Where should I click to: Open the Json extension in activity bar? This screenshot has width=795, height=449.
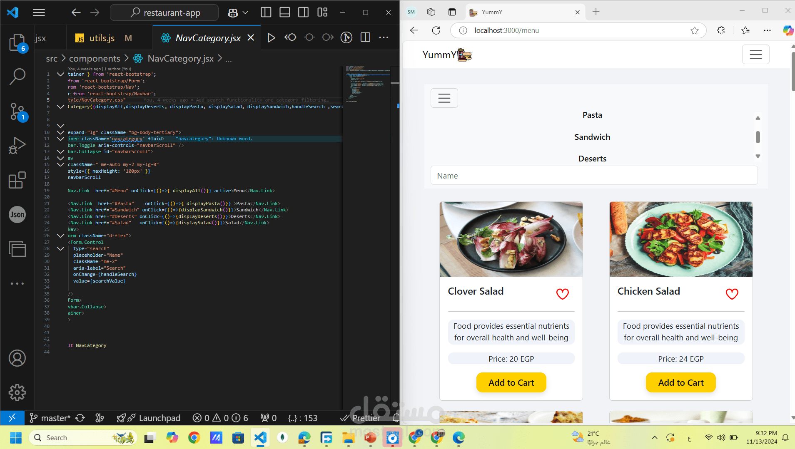click(x=17, y=215)
